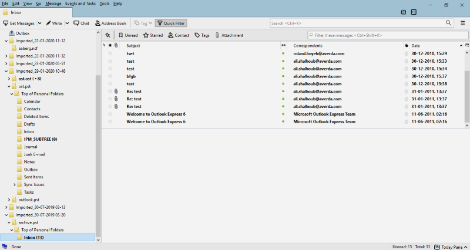Toggle the keep filters pinned icon
470x250 pixels.
pyautogui.click(x=108, y=35)
